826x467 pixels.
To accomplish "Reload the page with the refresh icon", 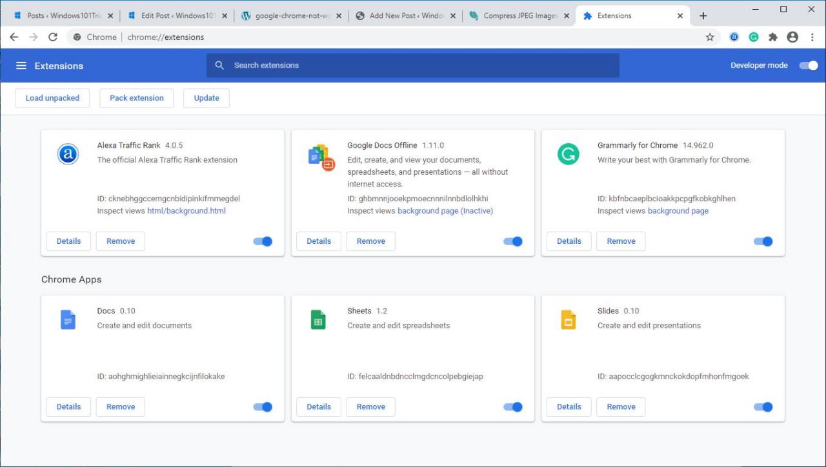I will click(53, 37).
